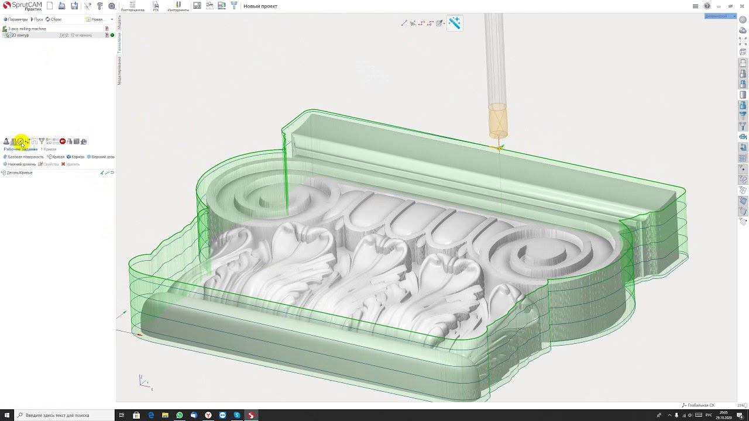
Task: Click Удалить to delete item
Action: point(70,164)
